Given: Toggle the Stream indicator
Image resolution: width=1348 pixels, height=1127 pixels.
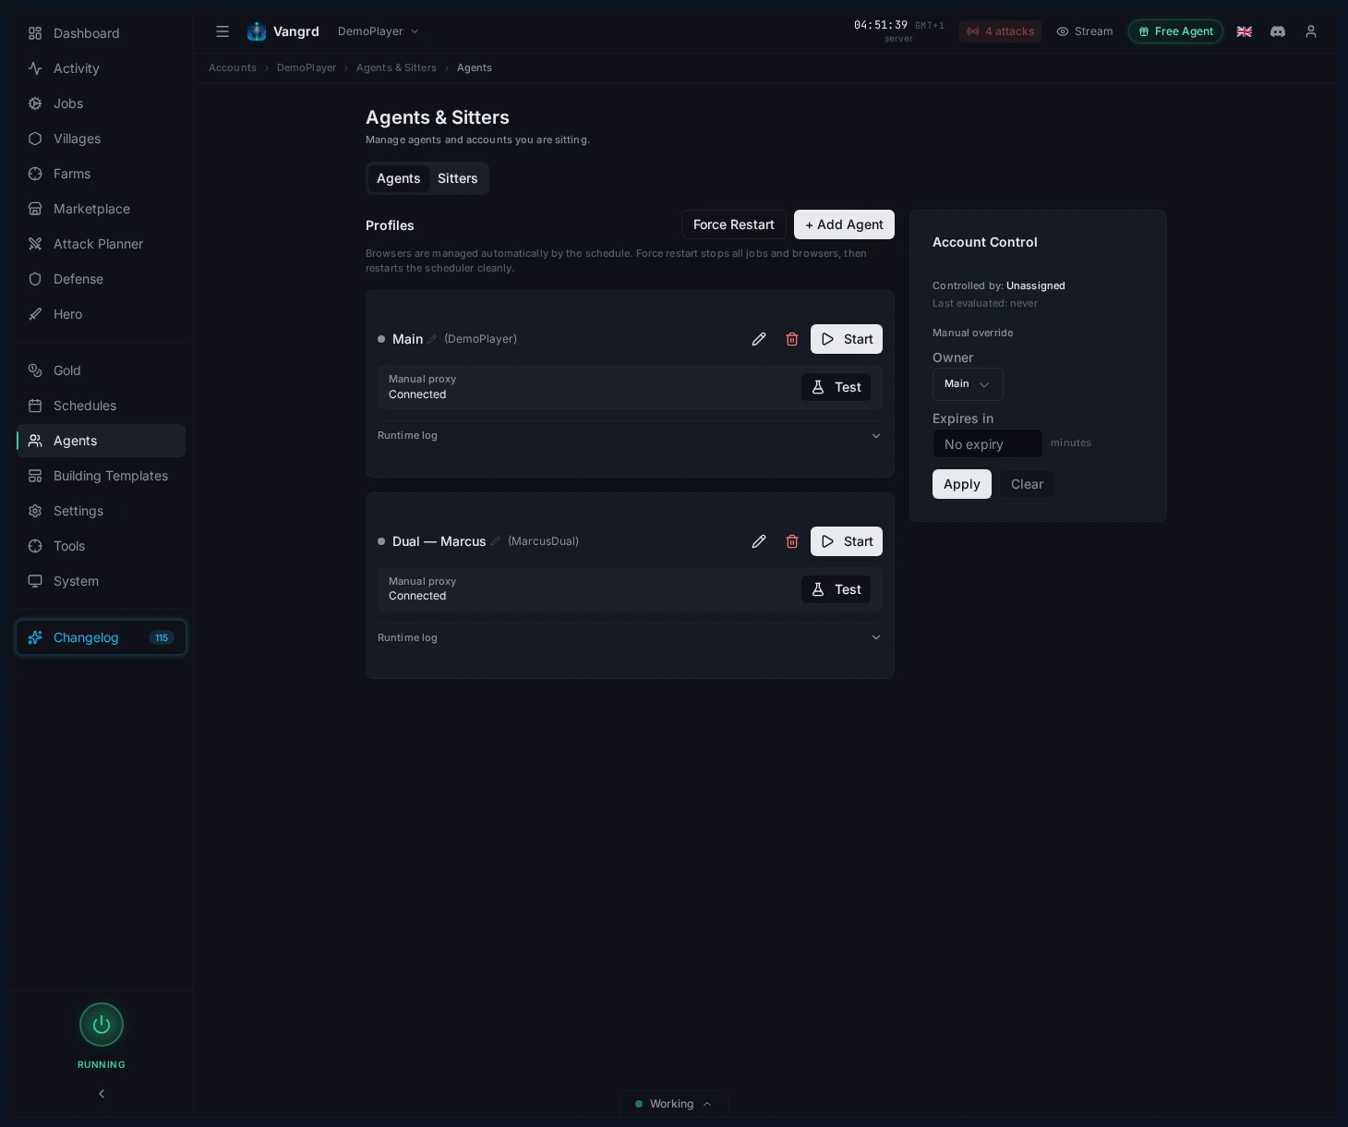Looking at the screenshot, I should (x=1085, y=31).
